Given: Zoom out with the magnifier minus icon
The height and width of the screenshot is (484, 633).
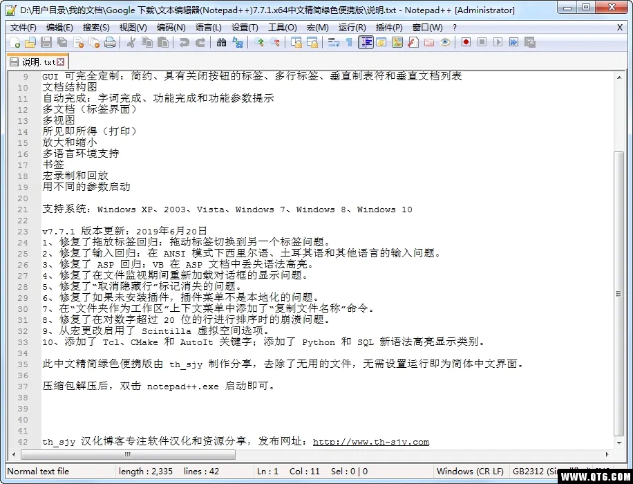Looking at the screenshot, I should click(275, 42).
